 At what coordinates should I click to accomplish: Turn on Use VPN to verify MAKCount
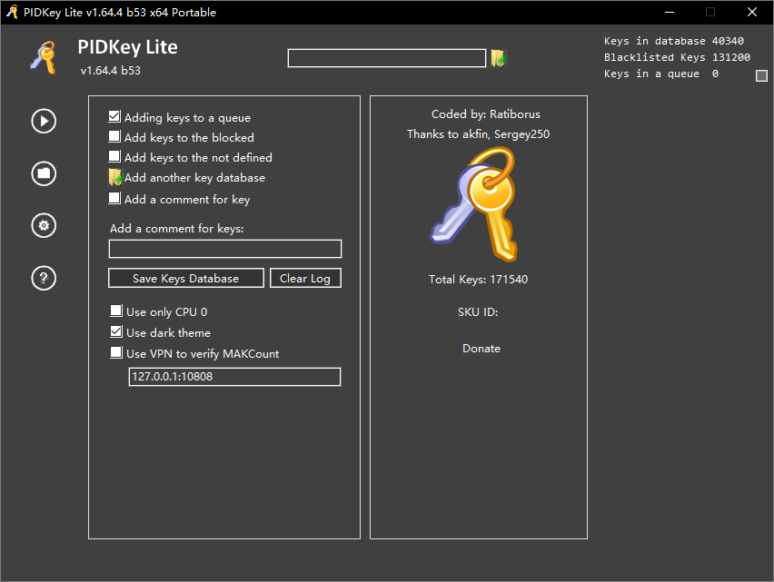114,353
